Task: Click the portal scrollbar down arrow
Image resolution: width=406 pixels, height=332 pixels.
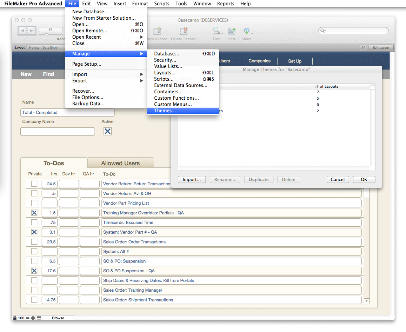Action: coord(367,301)
